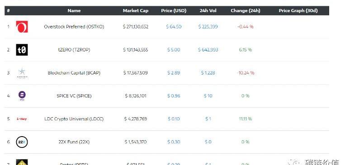Click the Price Graph (30d) column header
The height and width of the screenshot is (165, 350).
click(298, 11)
